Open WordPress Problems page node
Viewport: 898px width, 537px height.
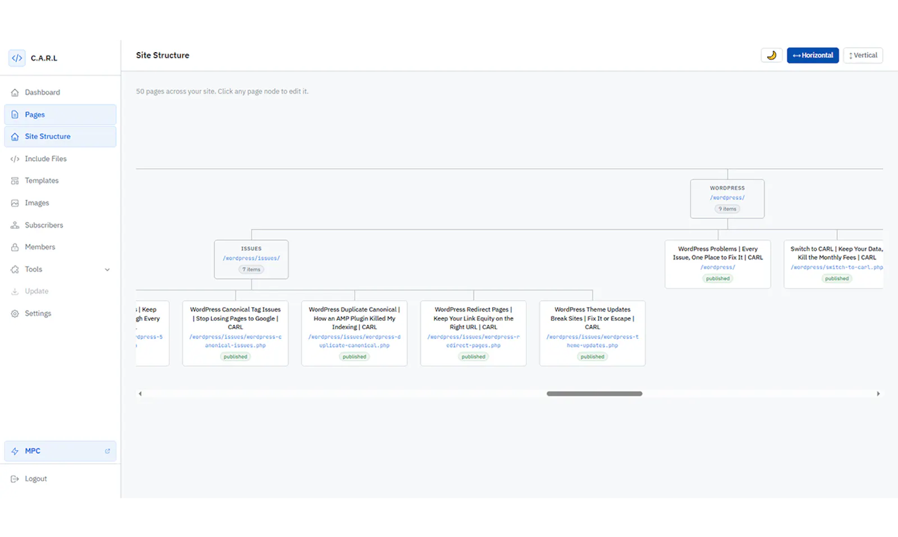tap(718, 264)
